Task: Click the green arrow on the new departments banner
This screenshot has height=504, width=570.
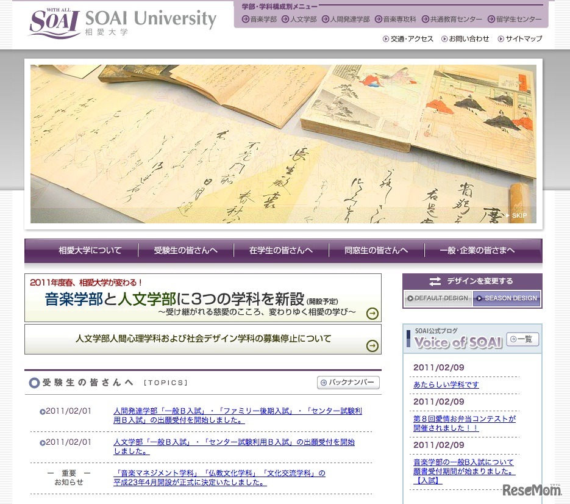Action: pyautogui.click(x=372, y=314)
